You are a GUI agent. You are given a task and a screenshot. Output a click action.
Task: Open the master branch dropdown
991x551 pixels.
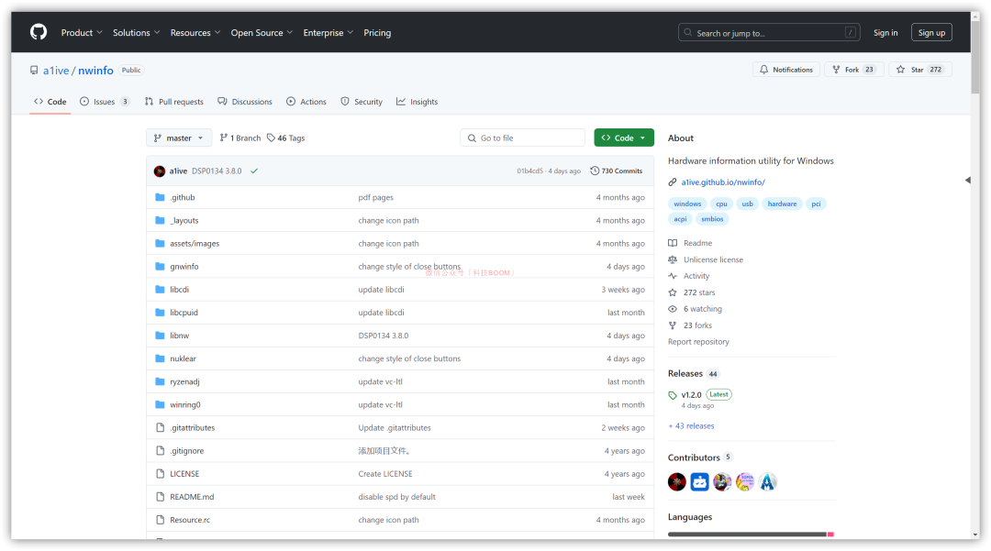click(x=179, y=138)
